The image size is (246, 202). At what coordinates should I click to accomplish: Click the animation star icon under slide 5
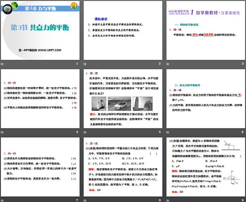85,131
